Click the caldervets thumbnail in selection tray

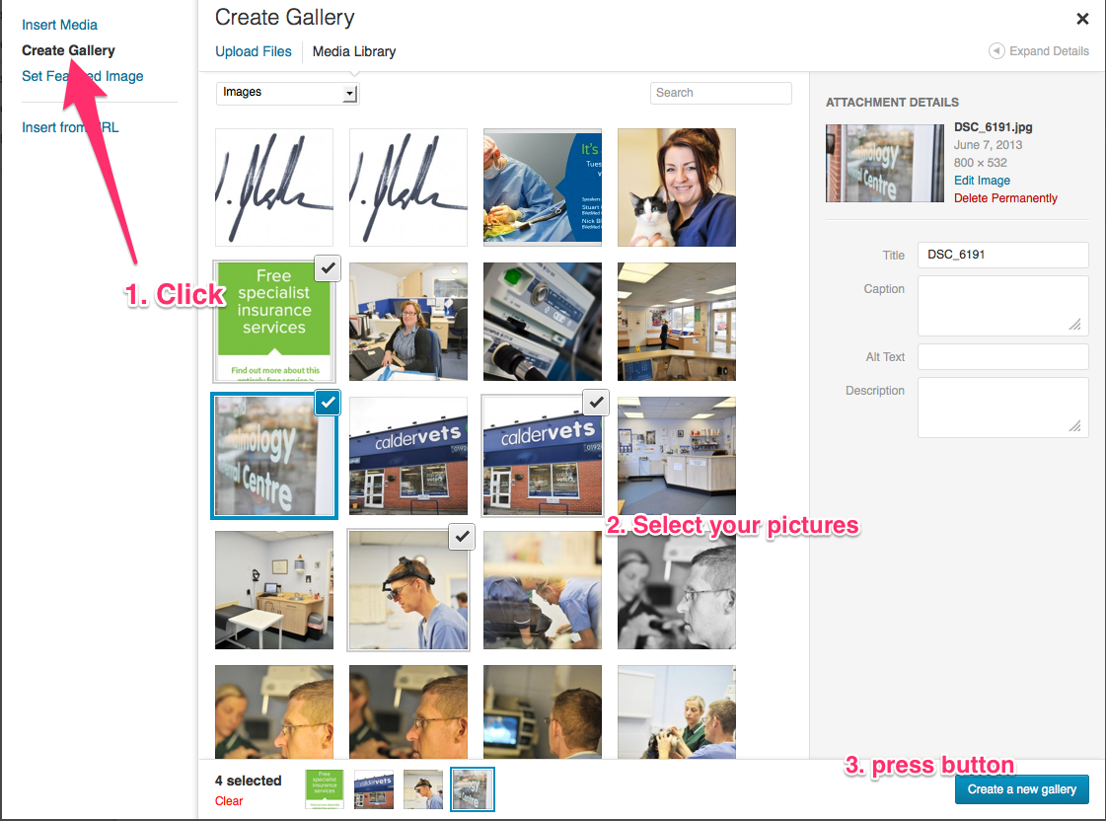tap(373, 789)
